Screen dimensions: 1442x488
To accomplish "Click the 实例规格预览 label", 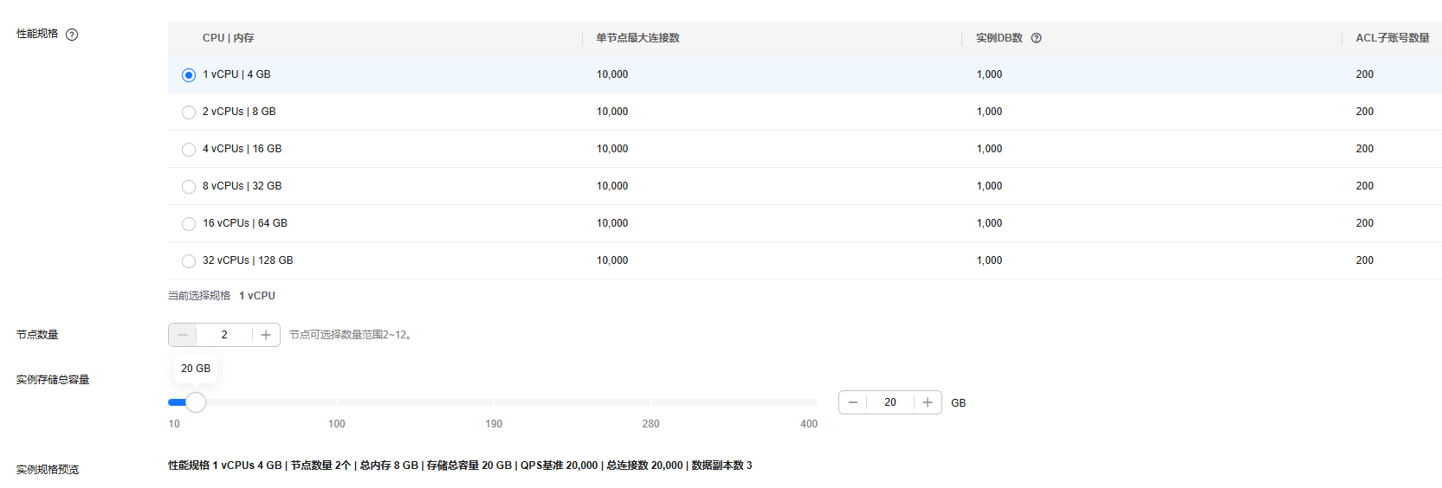I will pos(48,470).
